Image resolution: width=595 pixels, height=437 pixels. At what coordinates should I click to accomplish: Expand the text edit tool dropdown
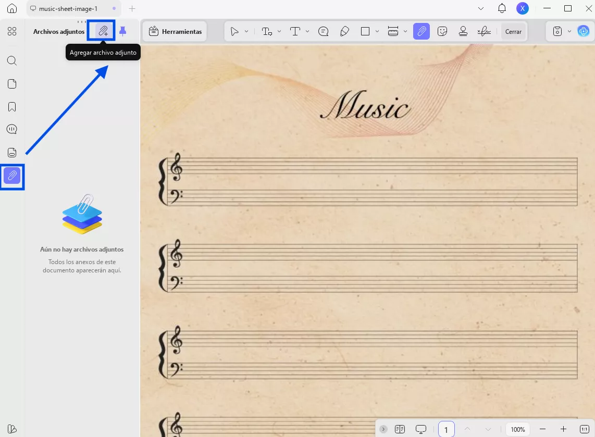click(x=279, y=31)
